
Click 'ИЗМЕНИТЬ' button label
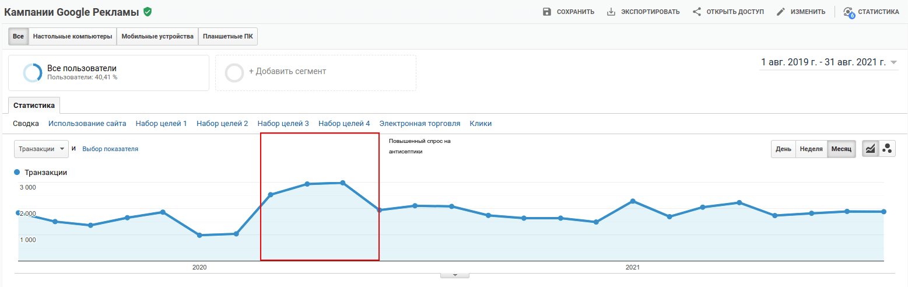(808, 12)
